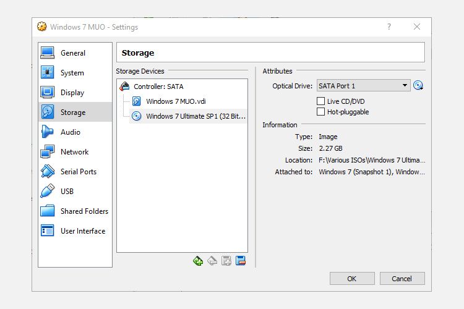Click the SATA controller icon
Image resolution: width=464 pixels, height=309 pixels.
(124, 87)
